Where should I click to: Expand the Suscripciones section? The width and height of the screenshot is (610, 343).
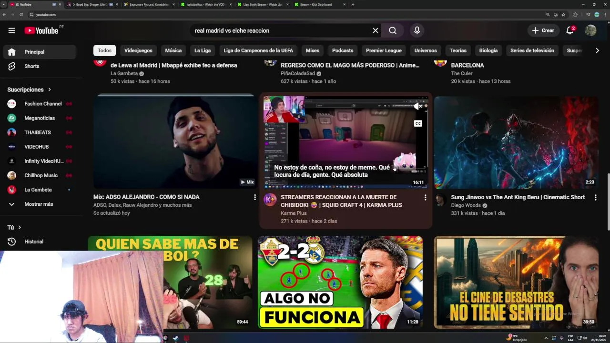pyautogui.click(x=29, y=90)
